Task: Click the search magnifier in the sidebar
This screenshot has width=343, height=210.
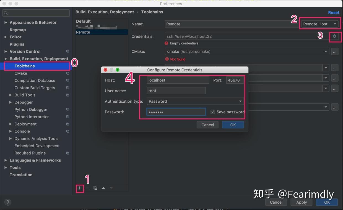Action: pyautogui.click(x=6, y=13)
